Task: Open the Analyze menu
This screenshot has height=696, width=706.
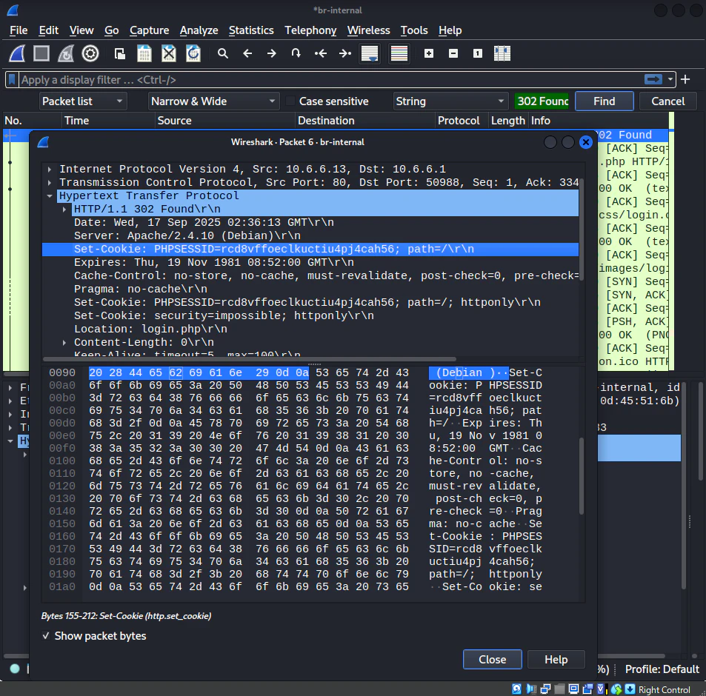Action: tap(199, 30)
